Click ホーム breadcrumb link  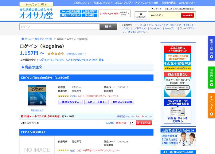(x=28, y=39)
